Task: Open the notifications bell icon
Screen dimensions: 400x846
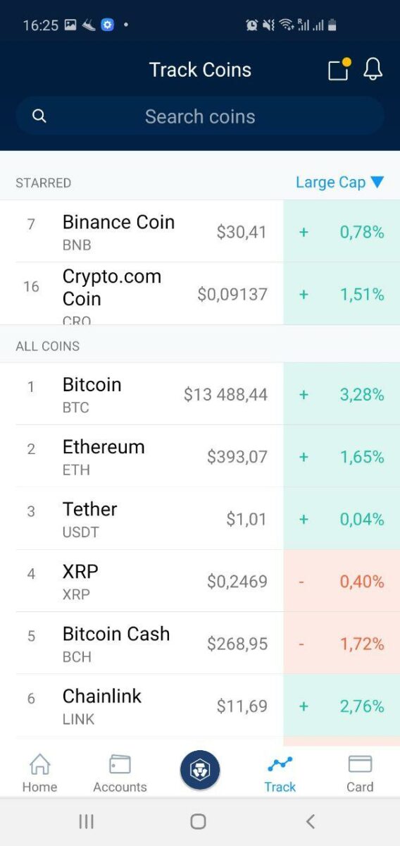Action: [x=373, y=69]
